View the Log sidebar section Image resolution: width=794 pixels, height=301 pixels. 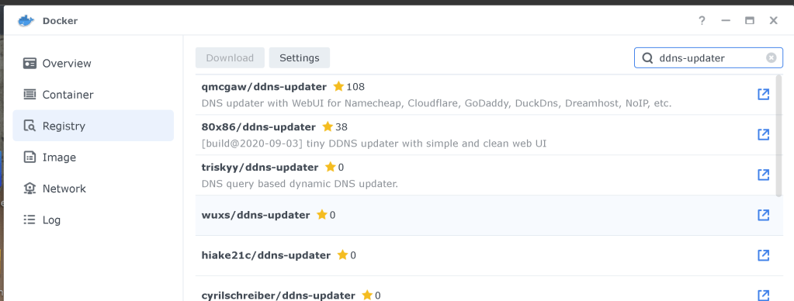93,220
